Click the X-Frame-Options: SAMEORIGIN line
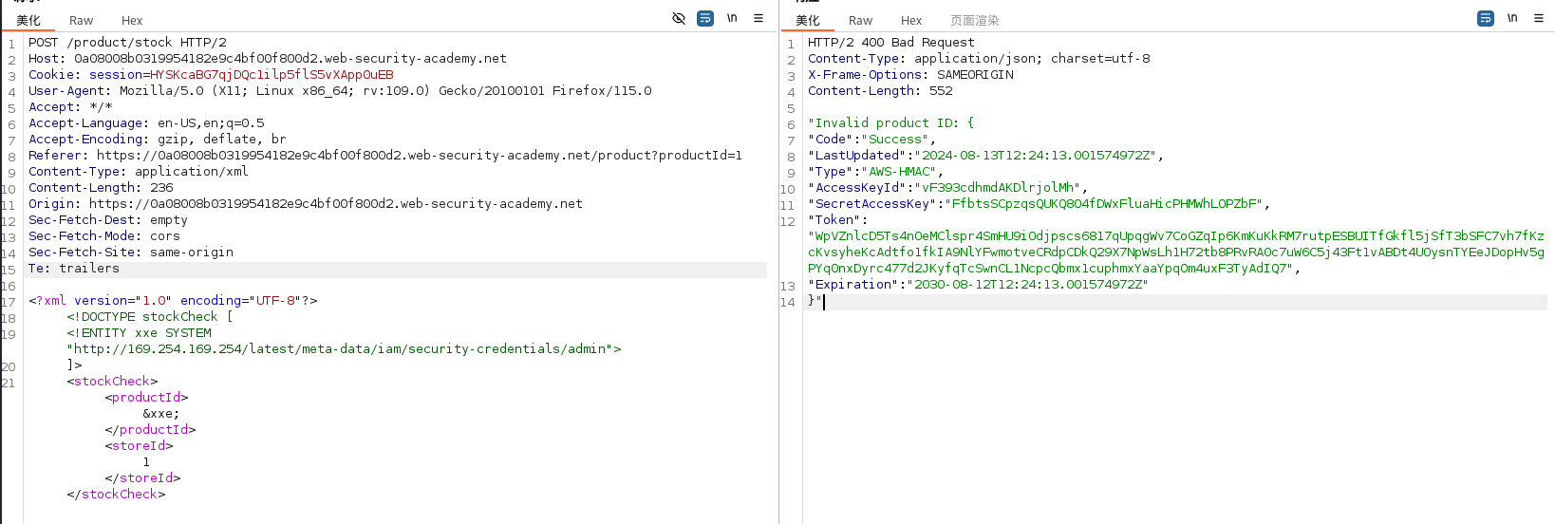Screen dimensions: 1555x524 (910, 74)
